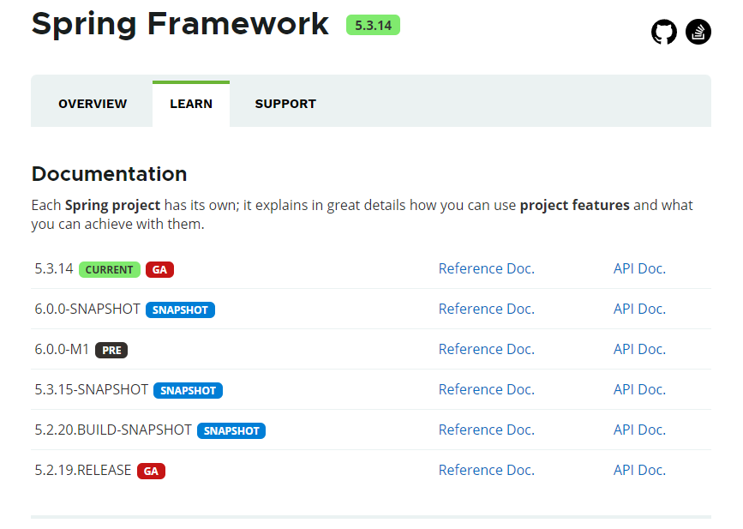743x529 pixels.
Task: Open Reference Doc. for 5.2.19.RELEASE
Action: (x=486, y=470)
